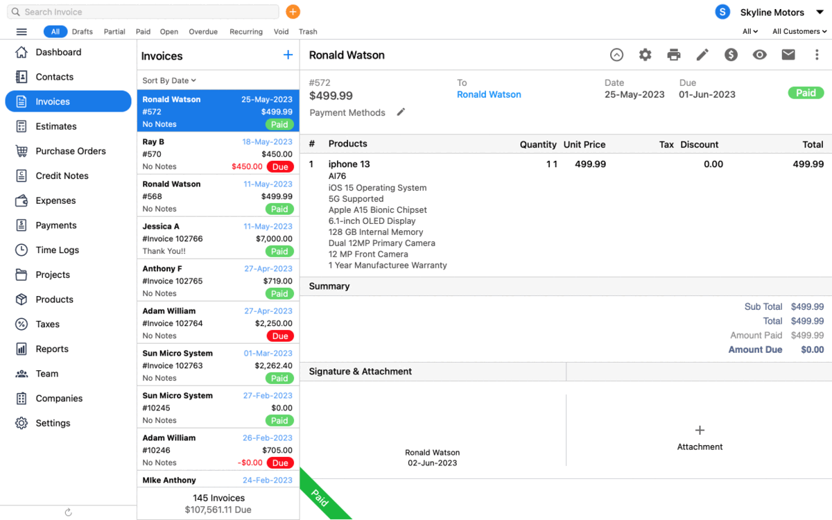Add an Attachment to the invoice

[x=700, y=438]
